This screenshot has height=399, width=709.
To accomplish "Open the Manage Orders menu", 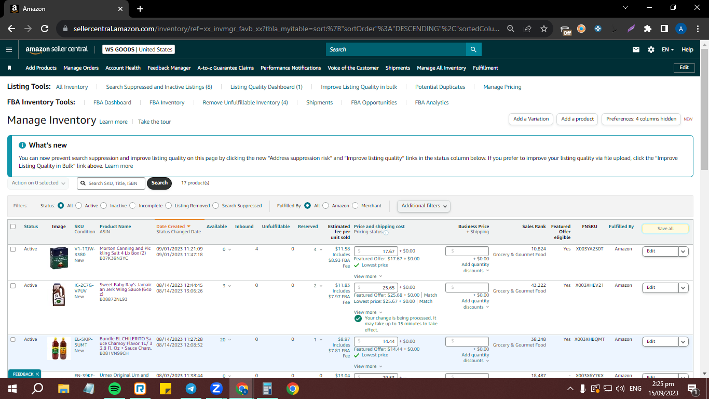I will [x=81, y=68].
